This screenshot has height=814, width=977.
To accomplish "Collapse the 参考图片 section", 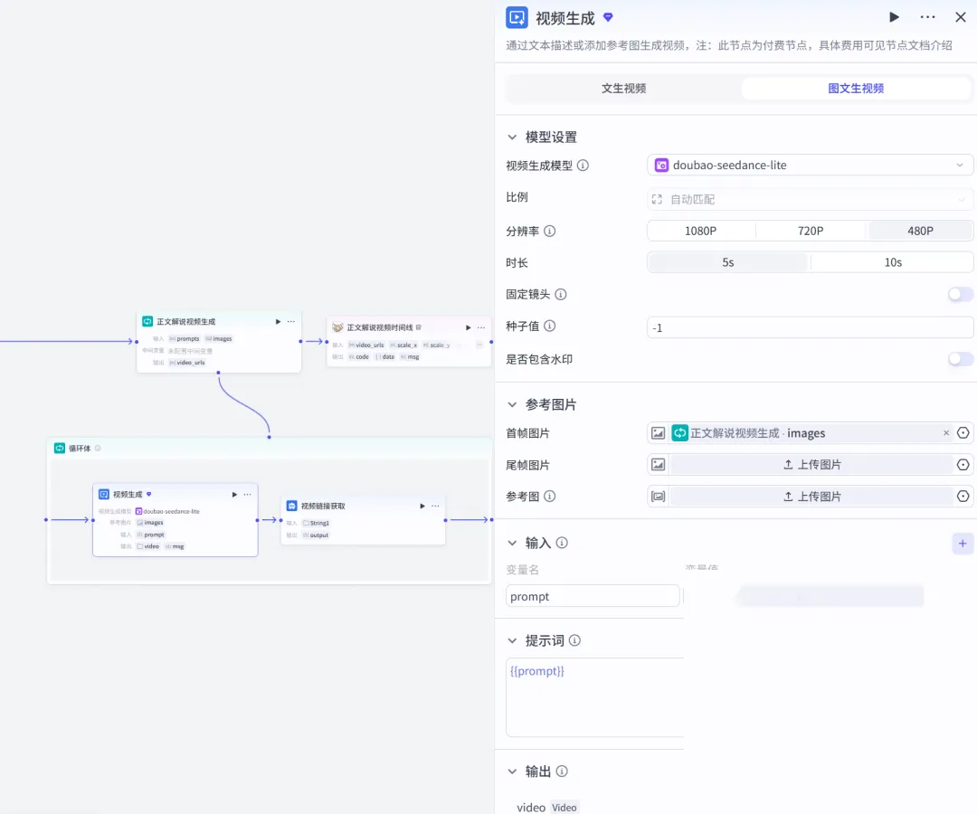I will coord(512,405).
